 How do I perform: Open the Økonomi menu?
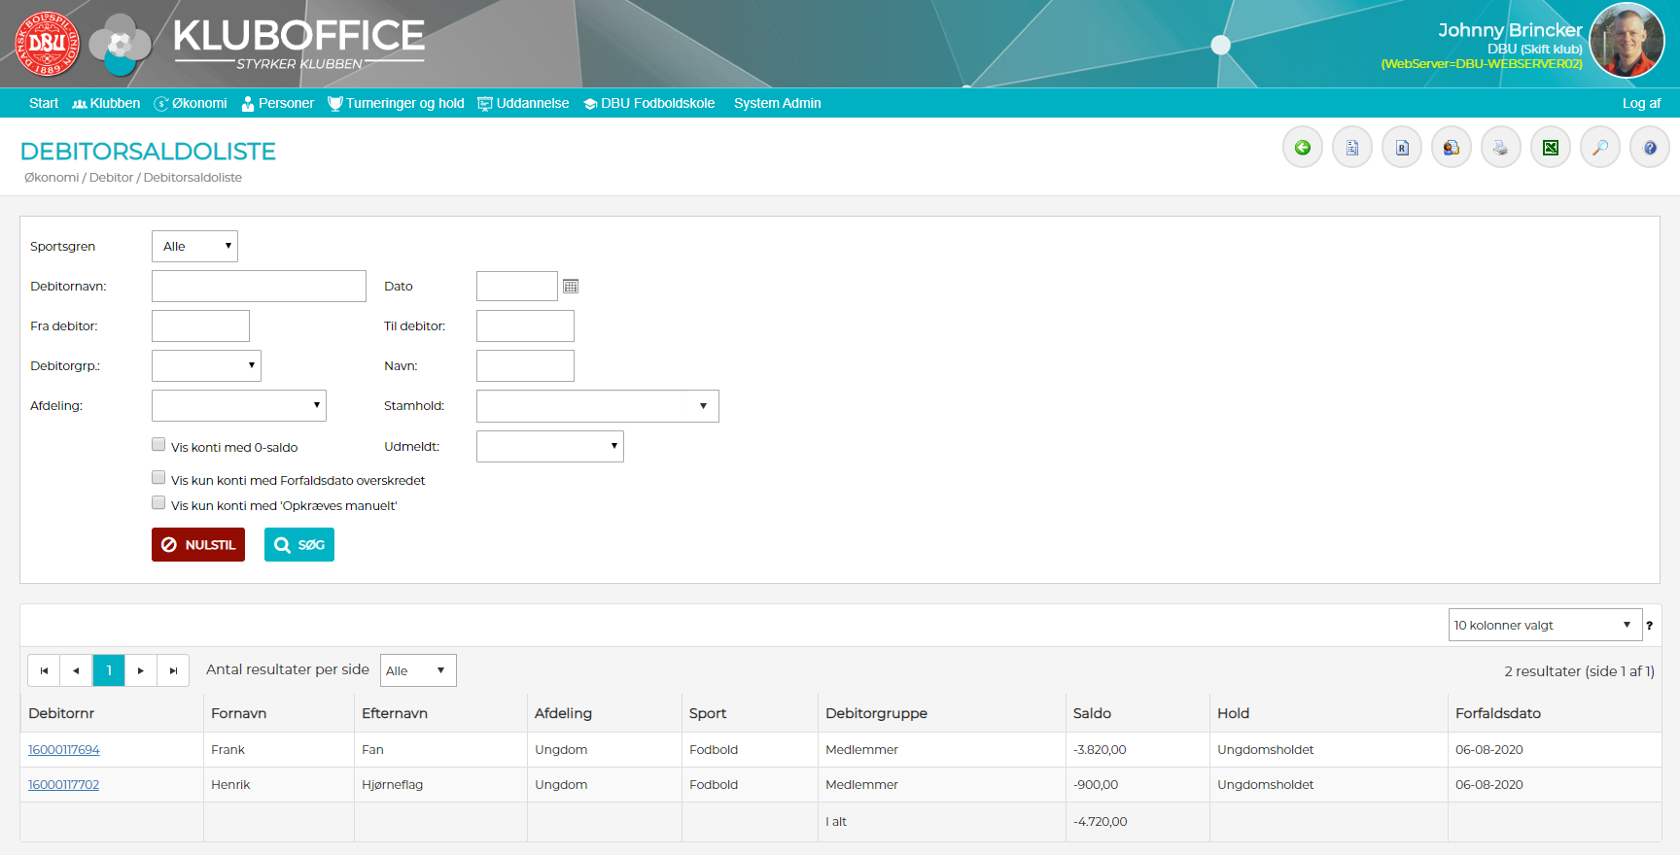pos(191,103)
